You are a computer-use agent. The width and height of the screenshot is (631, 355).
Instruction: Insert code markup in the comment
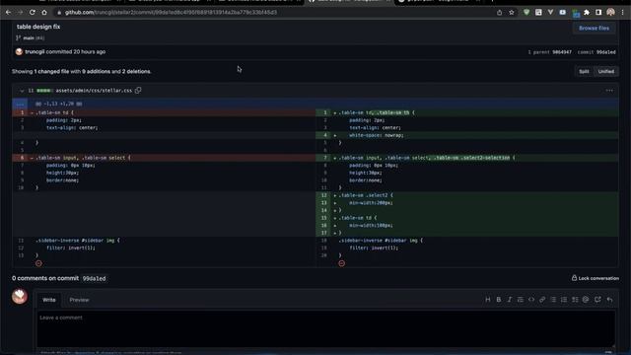click(531, 300)
